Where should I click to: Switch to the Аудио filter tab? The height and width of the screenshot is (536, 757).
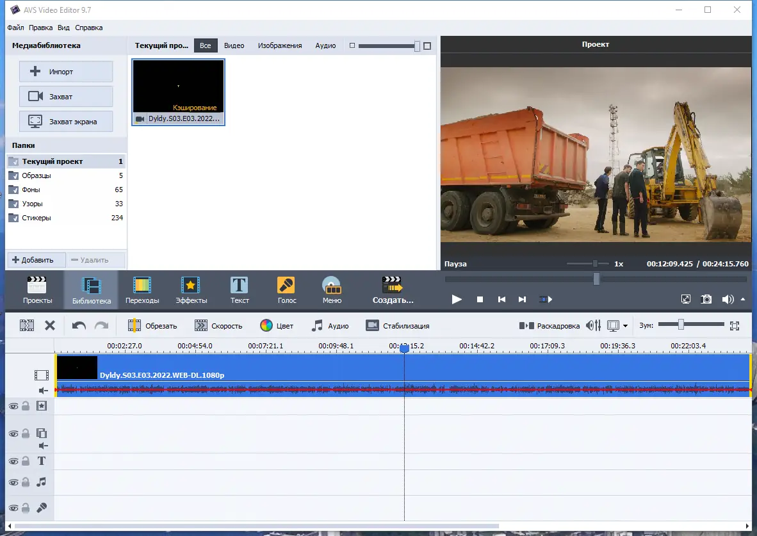325,45
